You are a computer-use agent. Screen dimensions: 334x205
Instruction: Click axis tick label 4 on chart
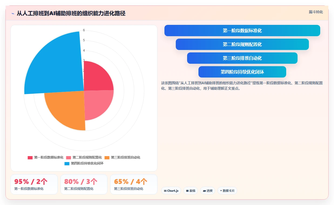point(84,51)
